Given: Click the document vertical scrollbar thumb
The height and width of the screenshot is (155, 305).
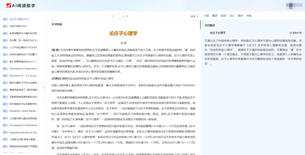Looking at the screenshot, I should click(200, 25).
